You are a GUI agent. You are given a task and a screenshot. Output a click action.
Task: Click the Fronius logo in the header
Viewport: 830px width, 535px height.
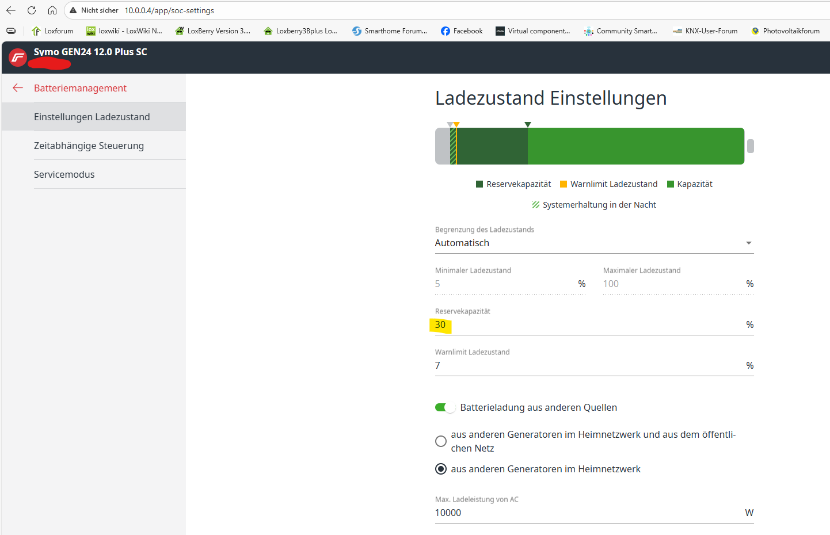point(18,57)
